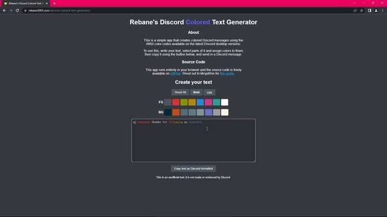
Task: Pick the olive green foreground color
Action: coord(184,102)
